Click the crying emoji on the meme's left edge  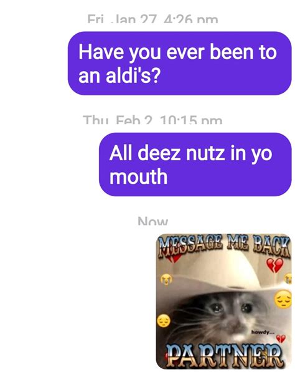coord(166,279)
